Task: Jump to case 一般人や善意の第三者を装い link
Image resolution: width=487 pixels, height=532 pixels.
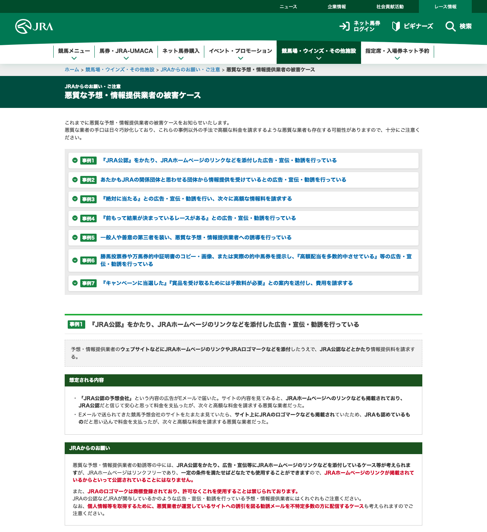Action: point(196,237)
